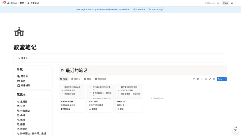Click the sort arrows icon
Screen dimensions: 241x136
pyautogui.click(x=198, y=79)
